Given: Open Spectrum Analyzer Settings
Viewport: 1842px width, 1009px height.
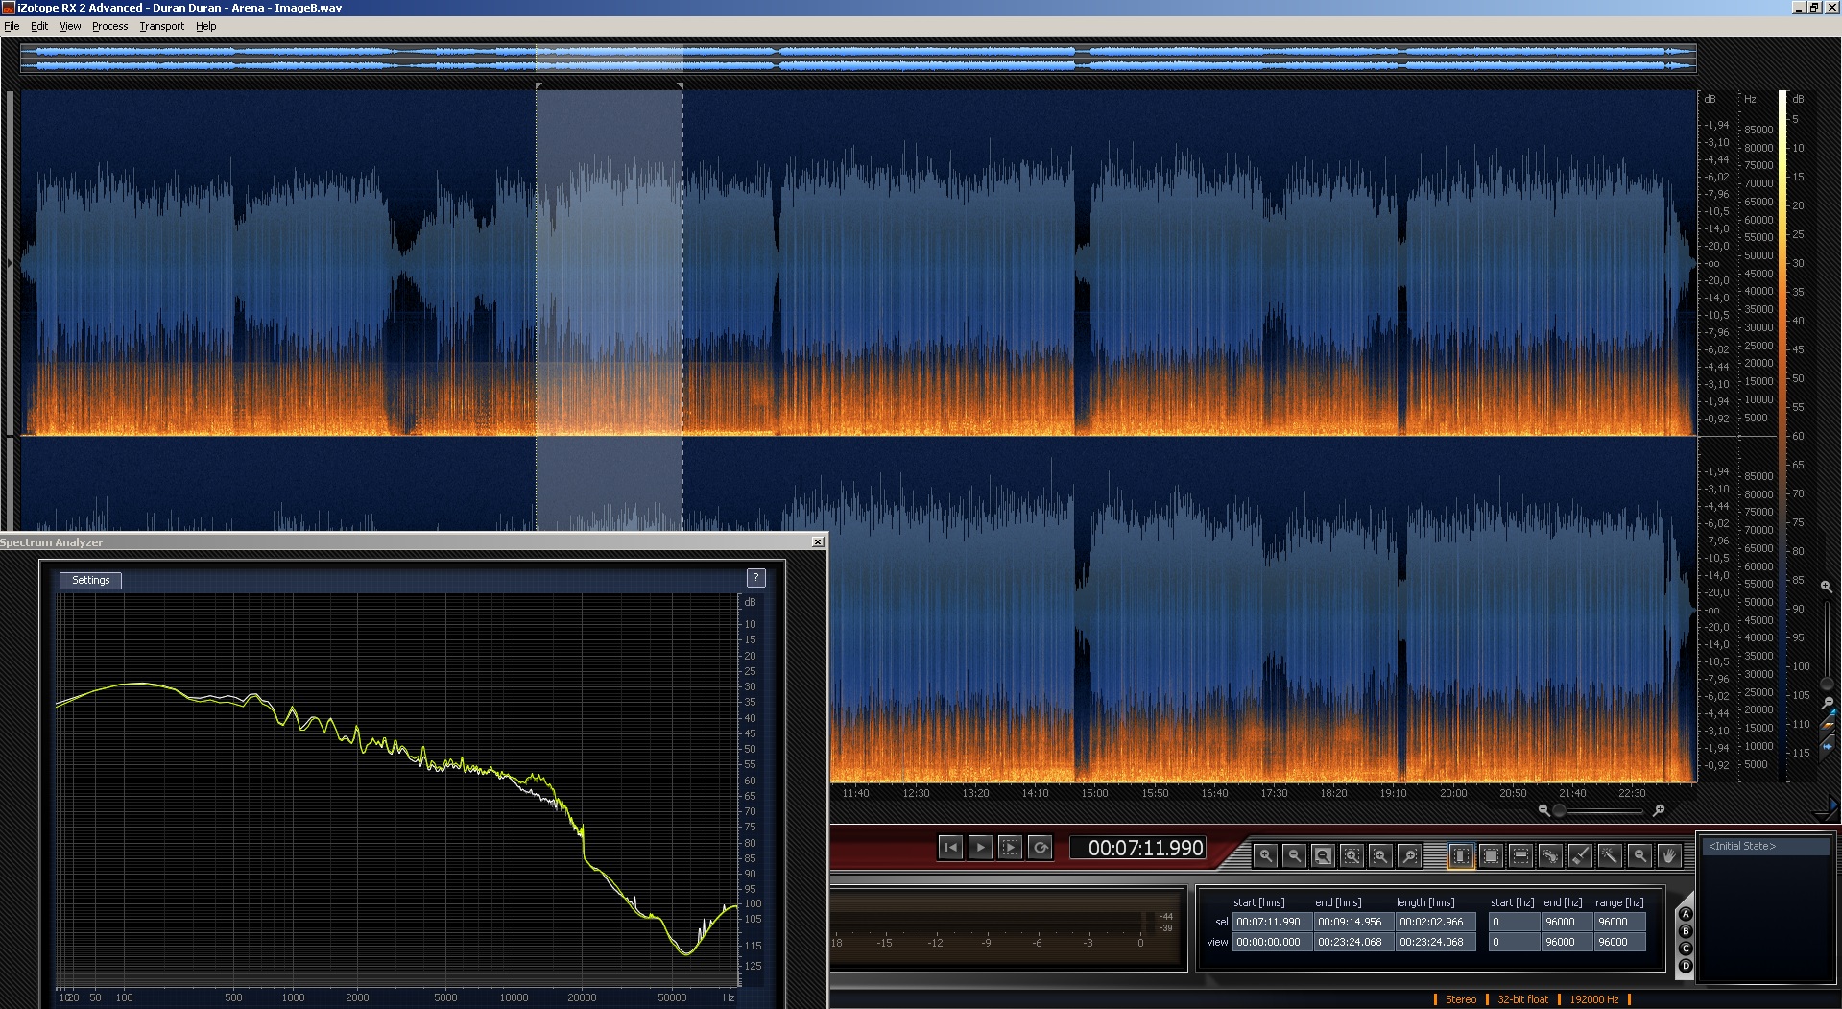Looking at the screenshot, I should [90, 580].
